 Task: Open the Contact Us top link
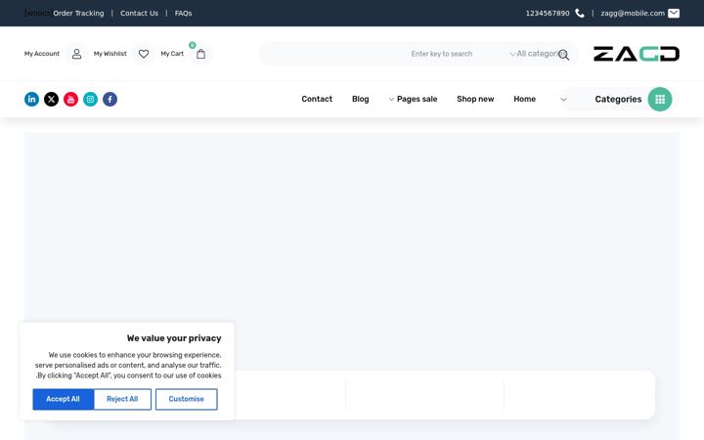pos(139,14)
